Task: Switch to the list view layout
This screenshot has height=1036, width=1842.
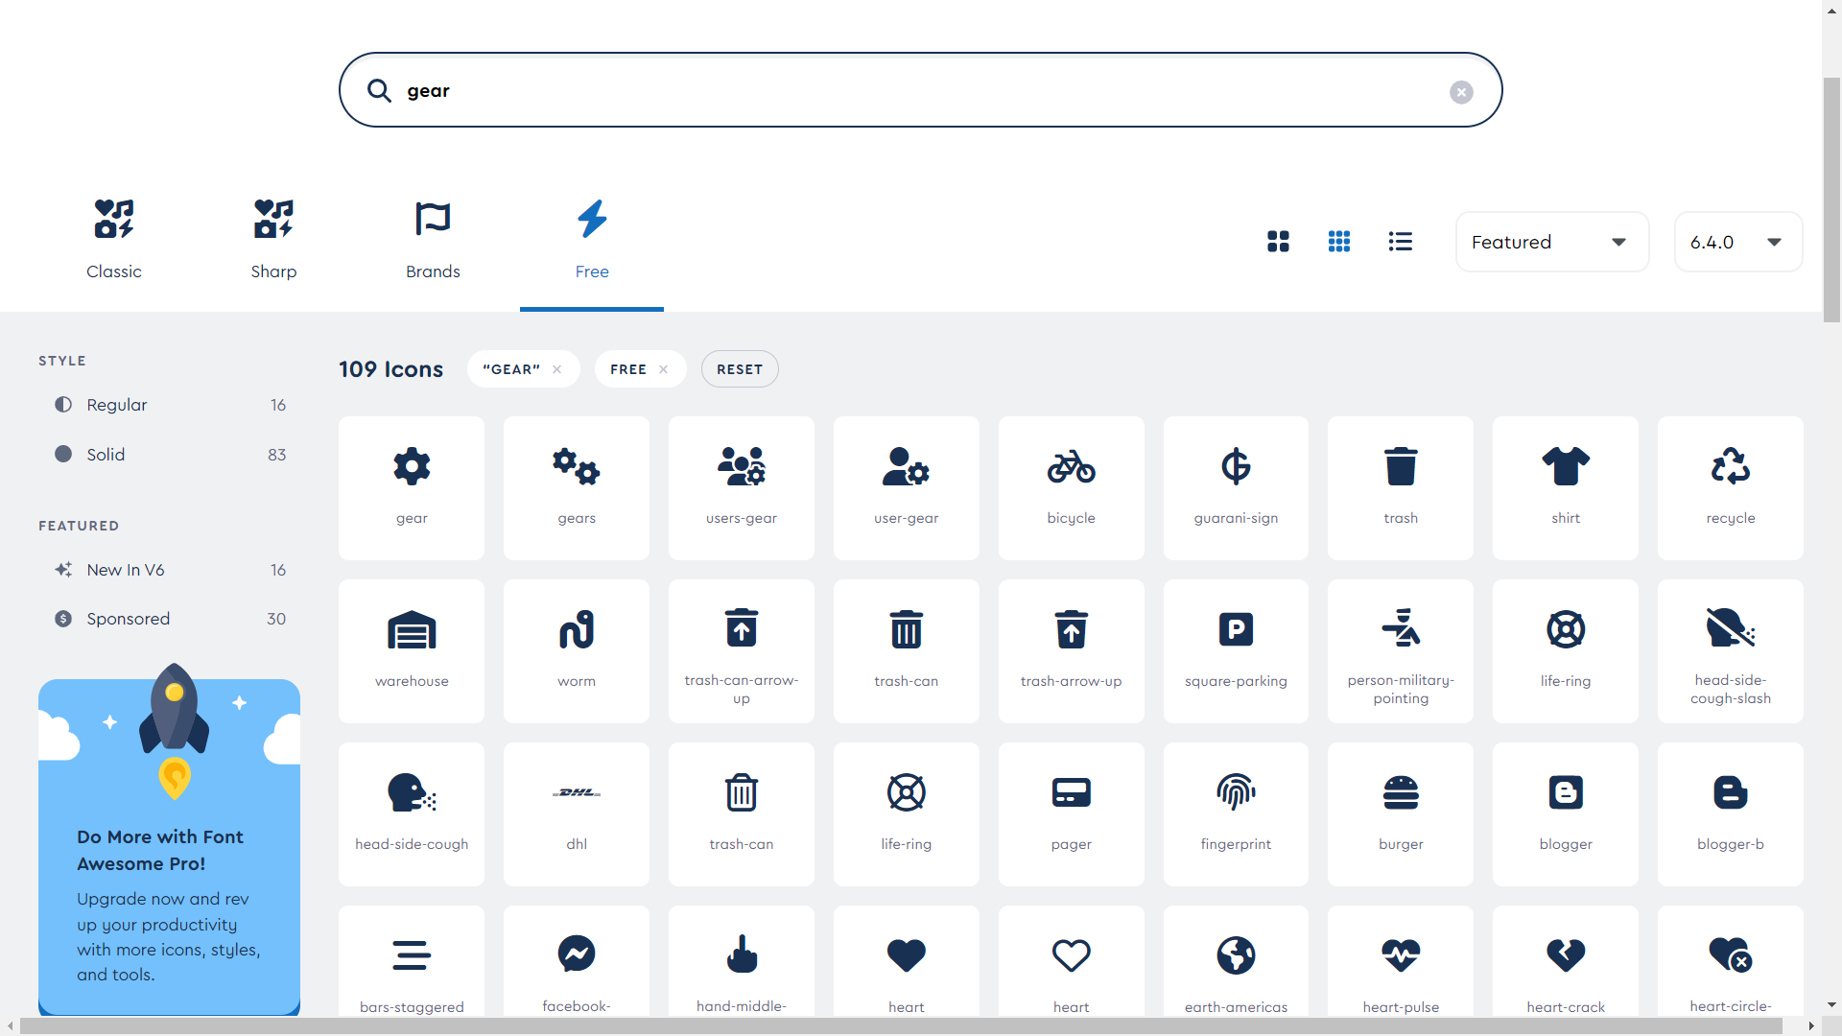Action: point(1400,242)
